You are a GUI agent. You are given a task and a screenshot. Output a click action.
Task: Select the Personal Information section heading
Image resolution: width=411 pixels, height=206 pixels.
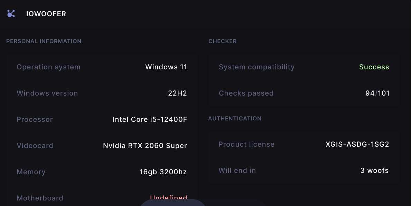44,41
